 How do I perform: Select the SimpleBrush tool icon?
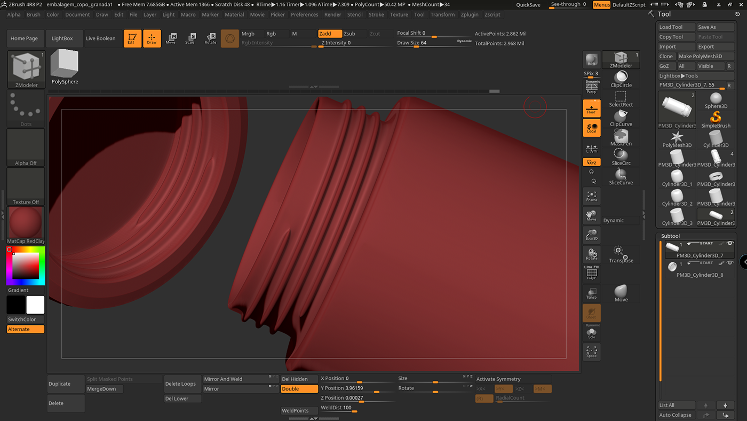tap(716, 118)
